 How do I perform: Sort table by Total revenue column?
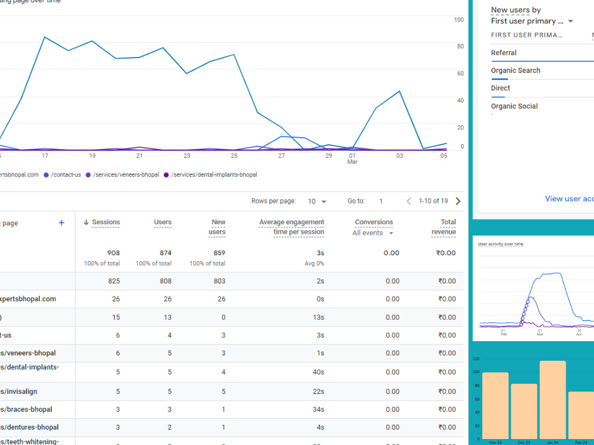(444, 227)
